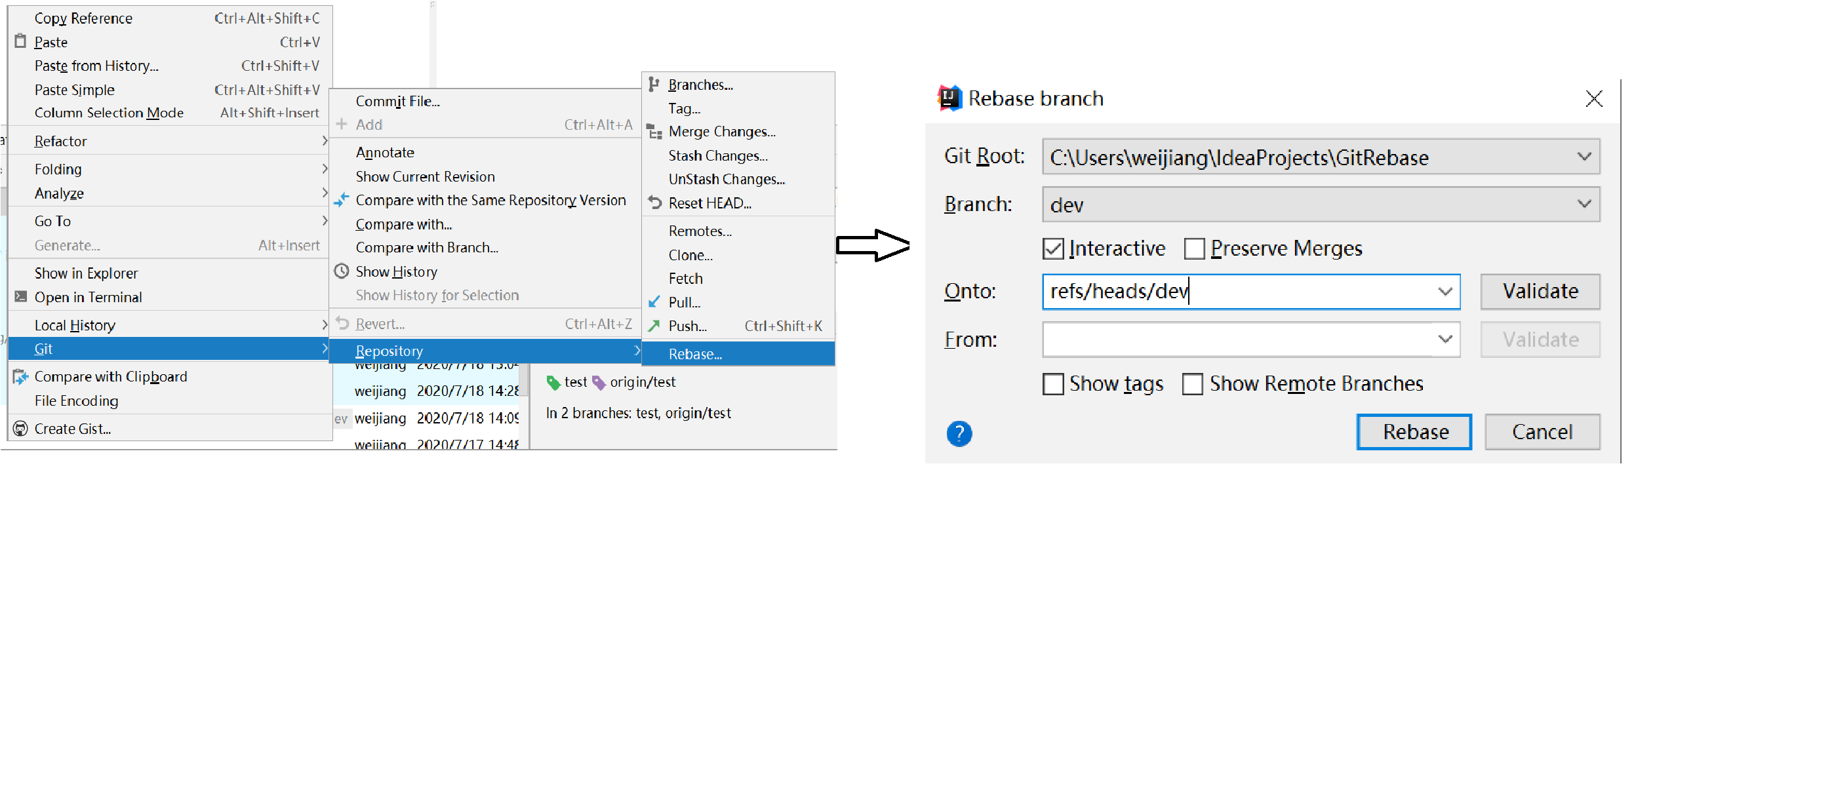This screenshot has width=1836, height=801.
Task: Click the green test branch tag icon
Action: 553,382
